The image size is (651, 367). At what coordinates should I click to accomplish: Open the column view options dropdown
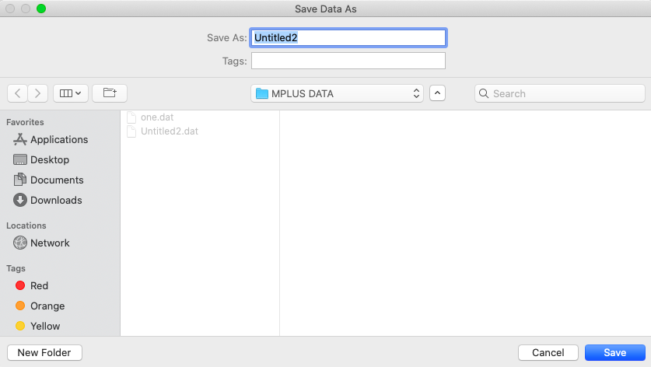(x=71, y=93)
